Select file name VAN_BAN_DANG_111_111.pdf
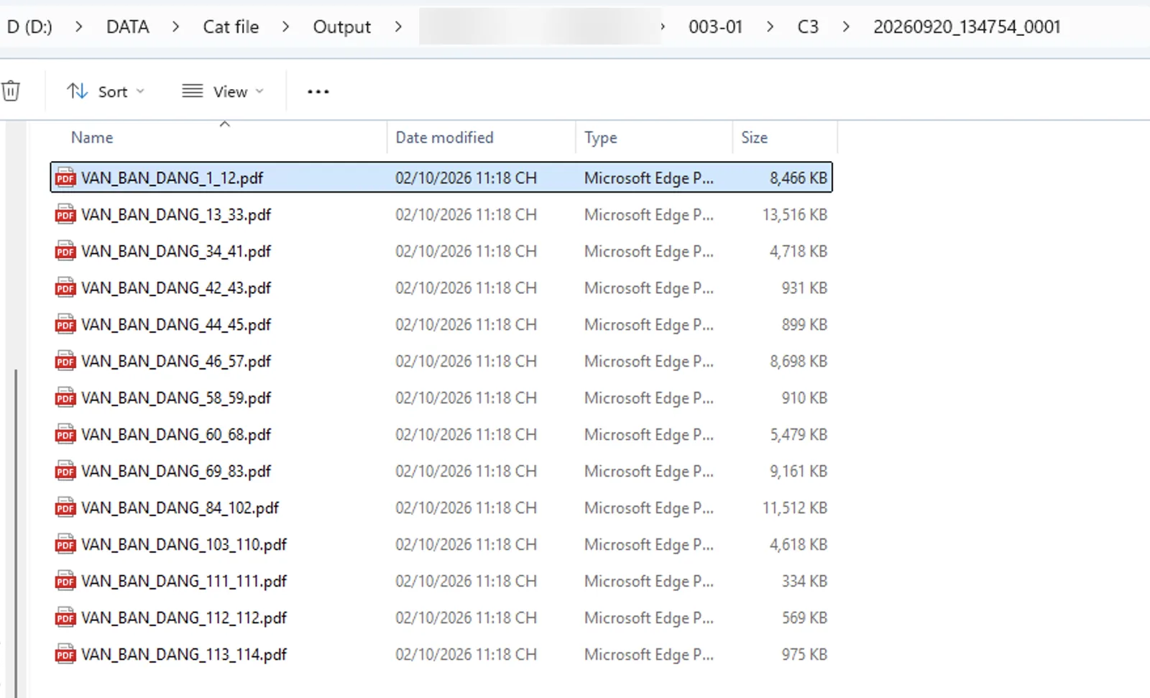Viewport: 1150px width, 698px height. click(184, 581)
